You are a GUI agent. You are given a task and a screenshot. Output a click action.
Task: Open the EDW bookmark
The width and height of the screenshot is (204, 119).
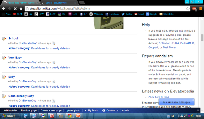click(x=51, y=14)
